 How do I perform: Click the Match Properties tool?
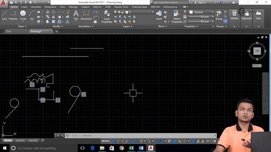177,16
